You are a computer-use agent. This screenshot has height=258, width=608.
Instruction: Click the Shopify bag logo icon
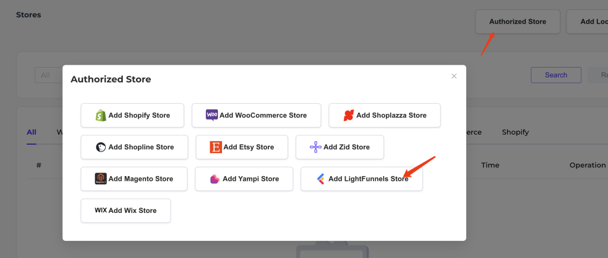(x=101, y=116)
